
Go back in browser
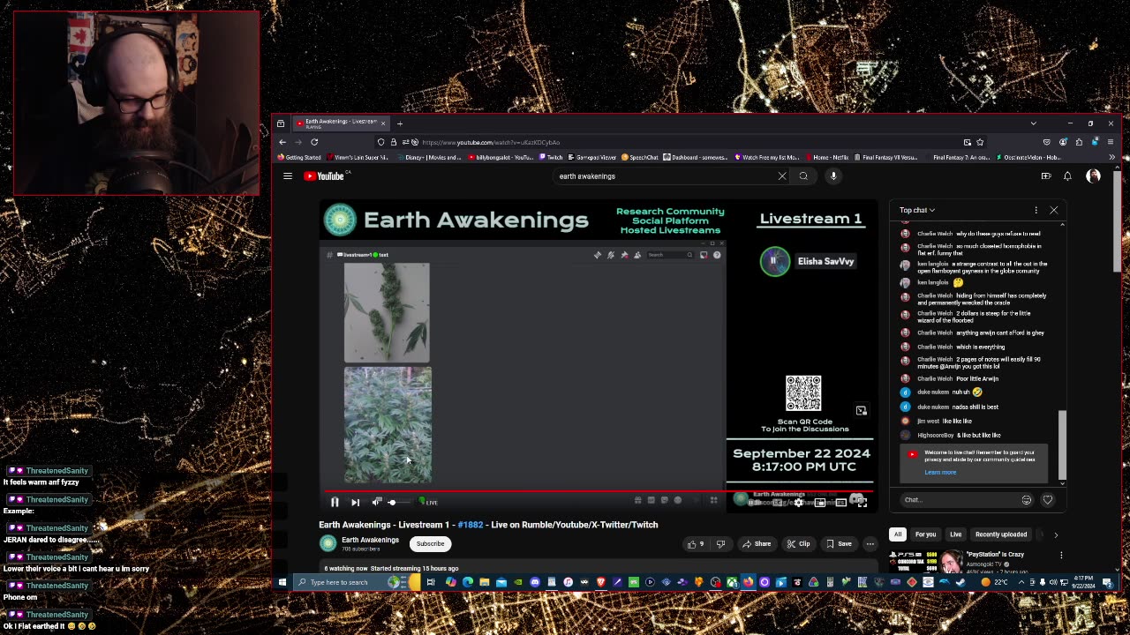(x=282, y=142)
